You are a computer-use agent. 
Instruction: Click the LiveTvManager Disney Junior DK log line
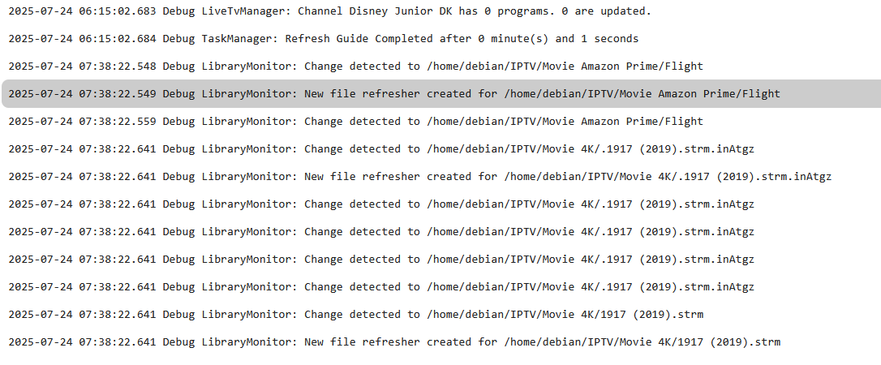coord(329,11)
